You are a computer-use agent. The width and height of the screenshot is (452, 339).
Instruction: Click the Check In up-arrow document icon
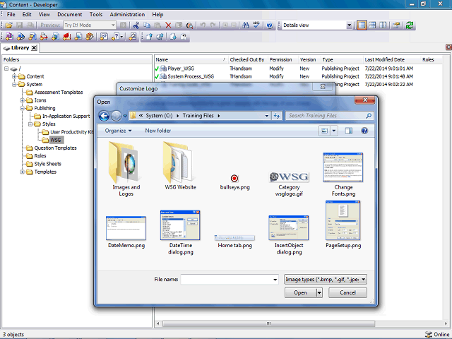[149, 37]
